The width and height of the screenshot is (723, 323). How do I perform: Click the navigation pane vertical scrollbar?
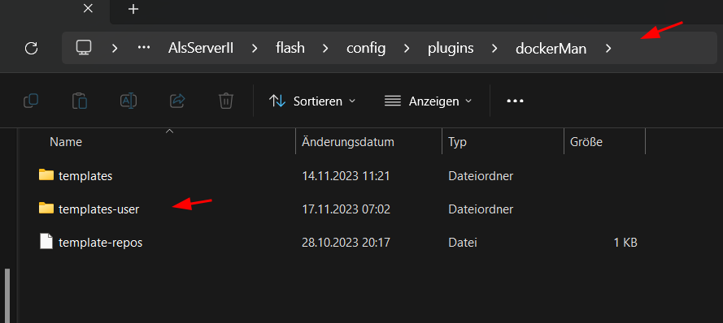[7, 295]
